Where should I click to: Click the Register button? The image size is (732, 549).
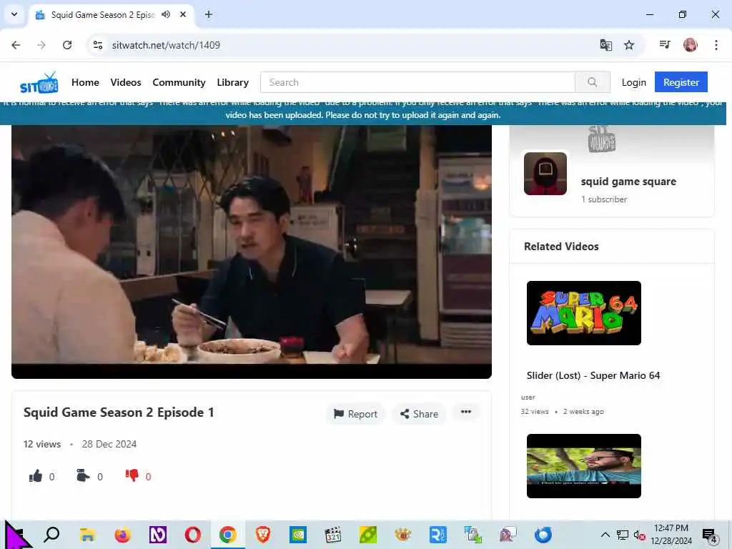[681, 82]
